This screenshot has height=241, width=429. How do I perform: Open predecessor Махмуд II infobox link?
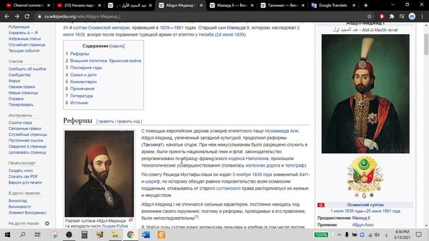(x=361, y=218)
